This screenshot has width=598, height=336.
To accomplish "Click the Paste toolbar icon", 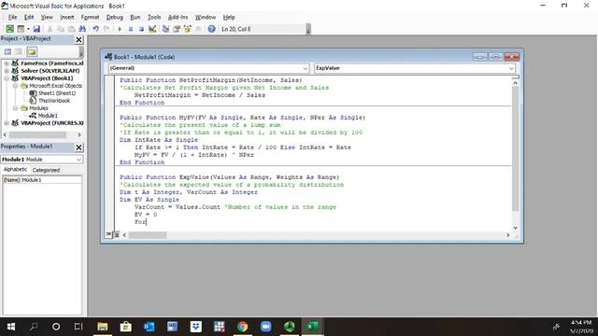I will [71, 29].
